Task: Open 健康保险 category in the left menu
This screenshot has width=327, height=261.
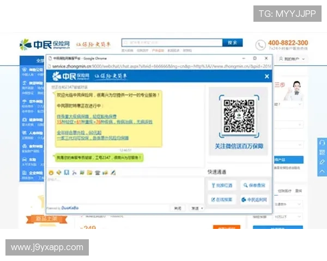Action: coord(36,120)
